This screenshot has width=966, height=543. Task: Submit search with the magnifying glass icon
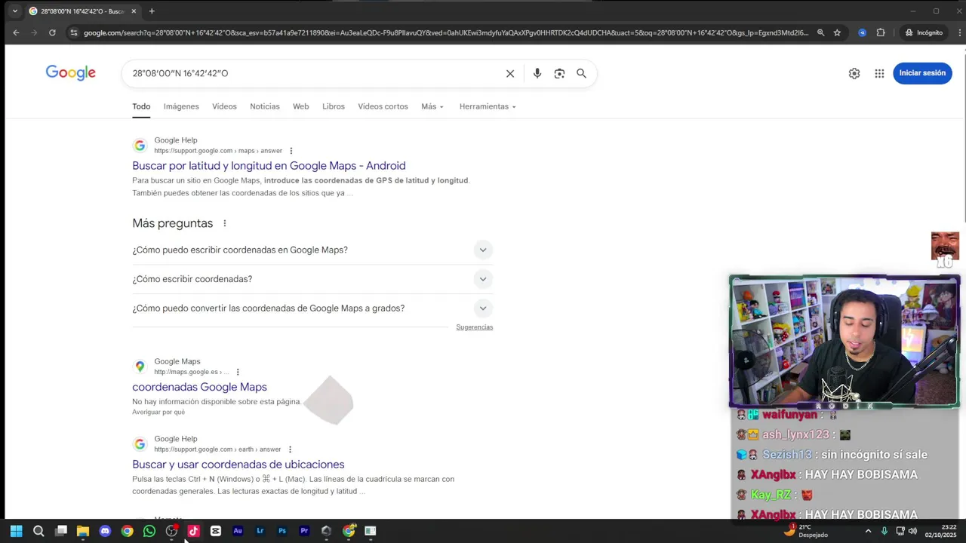pos(581,73)
